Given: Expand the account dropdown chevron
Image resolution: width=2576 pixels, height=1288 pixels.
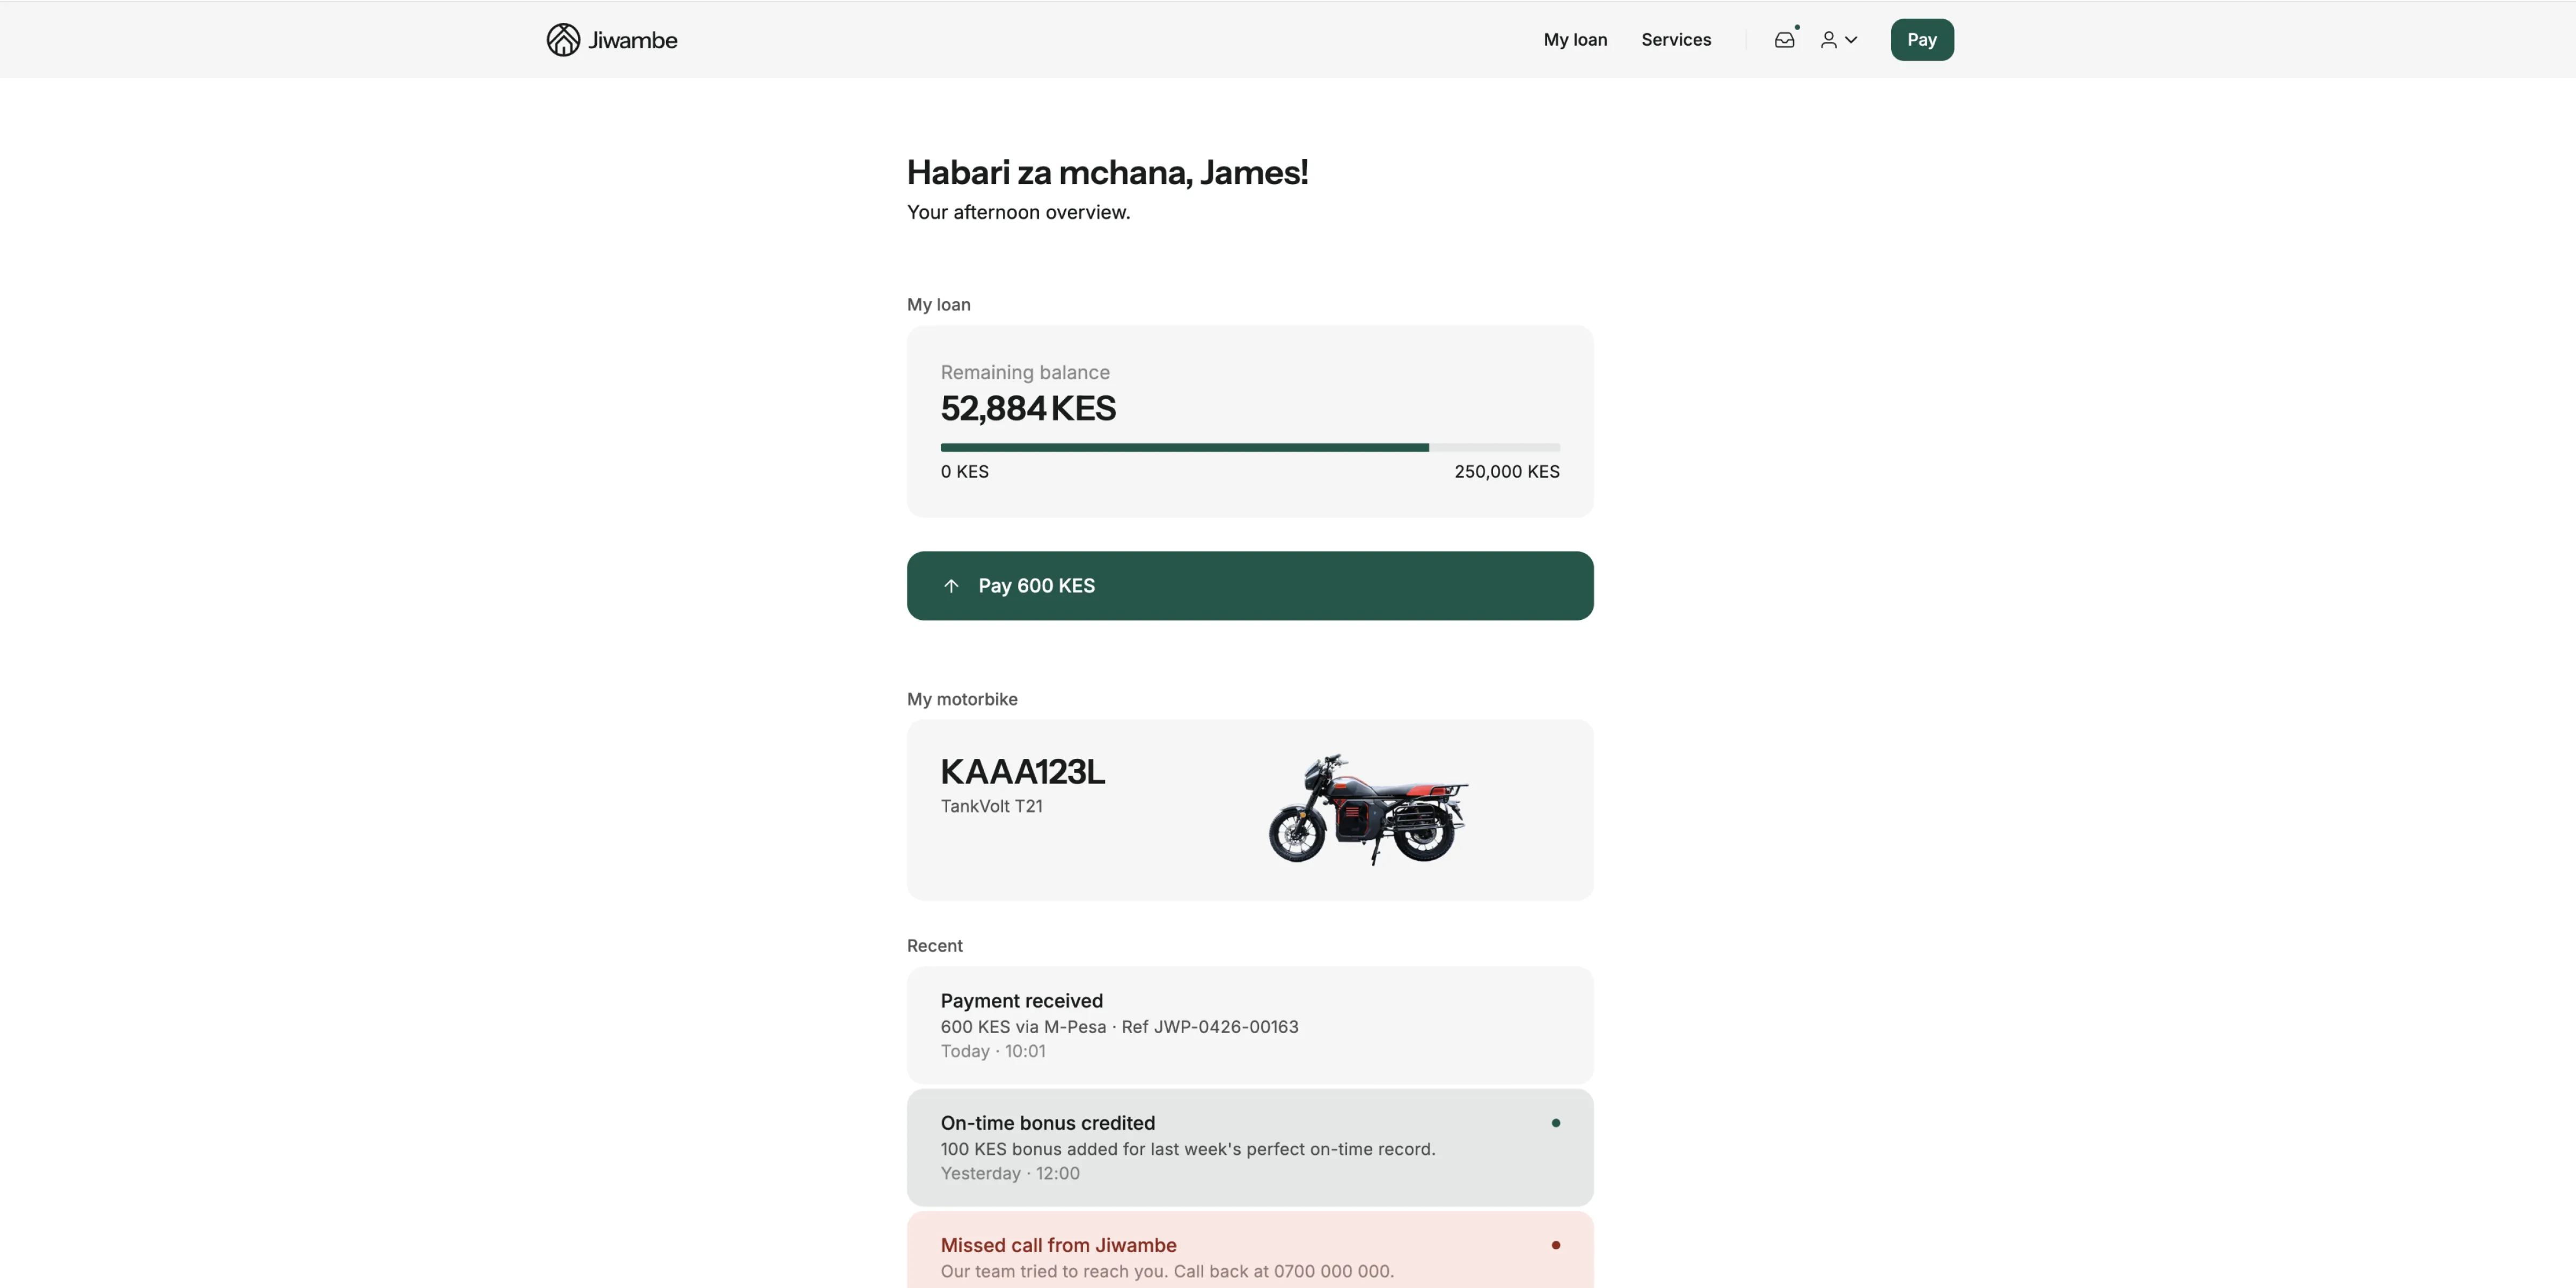Looking at the screenshot, I should pyautogui.click(x=1851, y=40).
